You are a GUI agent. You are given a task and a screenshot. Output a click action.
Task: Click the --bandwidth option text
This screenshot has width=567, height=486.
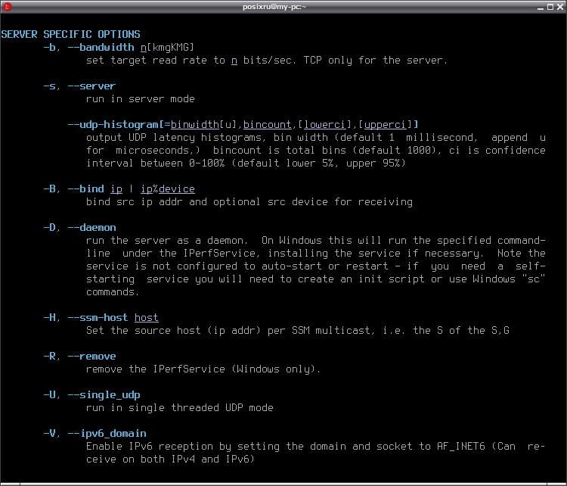101,48
